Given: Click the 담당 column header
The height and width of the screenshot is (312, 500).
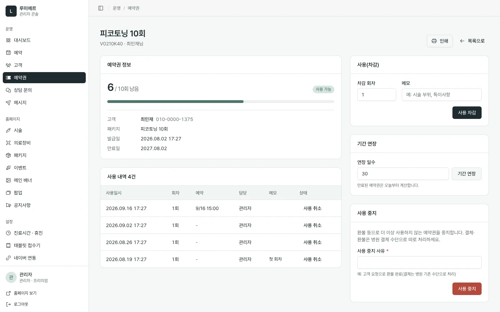Looking at the screenshot, I should point(243,193).
